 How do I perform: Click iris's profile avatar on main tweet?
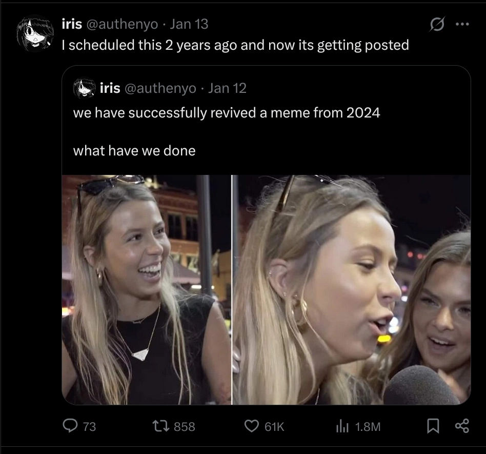(x=35, y=35)
